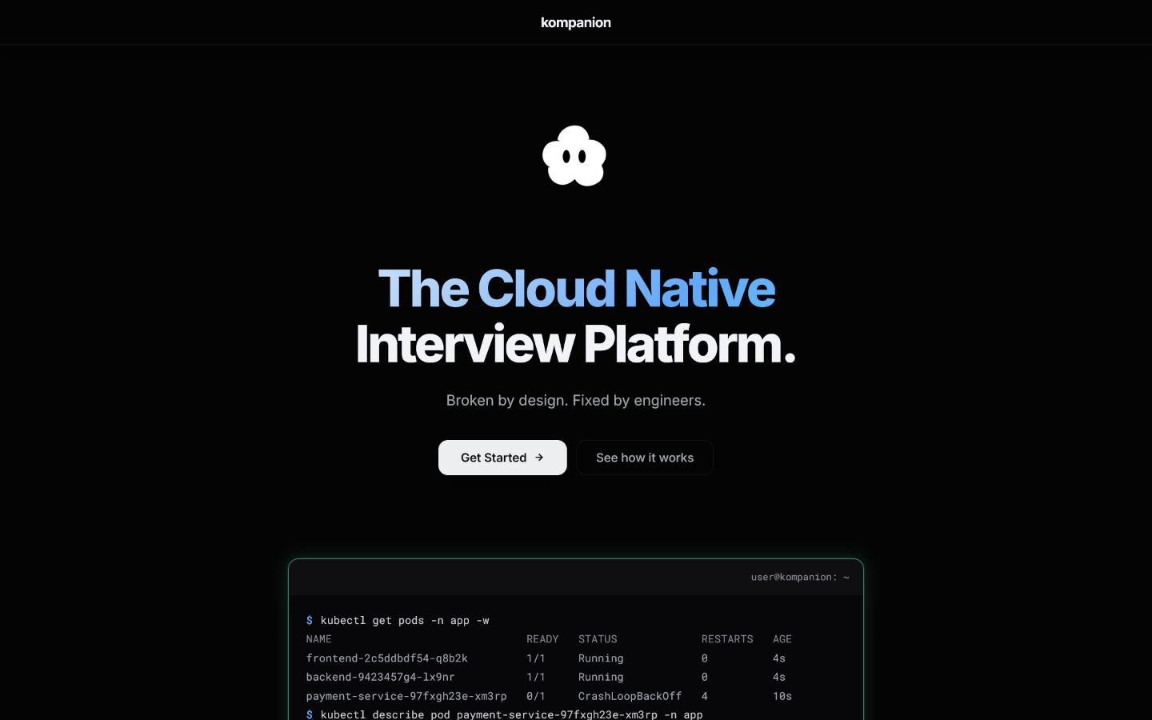This screenshot has width=1152, height=720.
Task: Click the STATUS column header in terminal
Action: pos(598,639)
